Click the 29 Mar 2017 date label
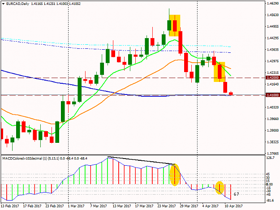The image size is (280, 210). click(189, 206)
